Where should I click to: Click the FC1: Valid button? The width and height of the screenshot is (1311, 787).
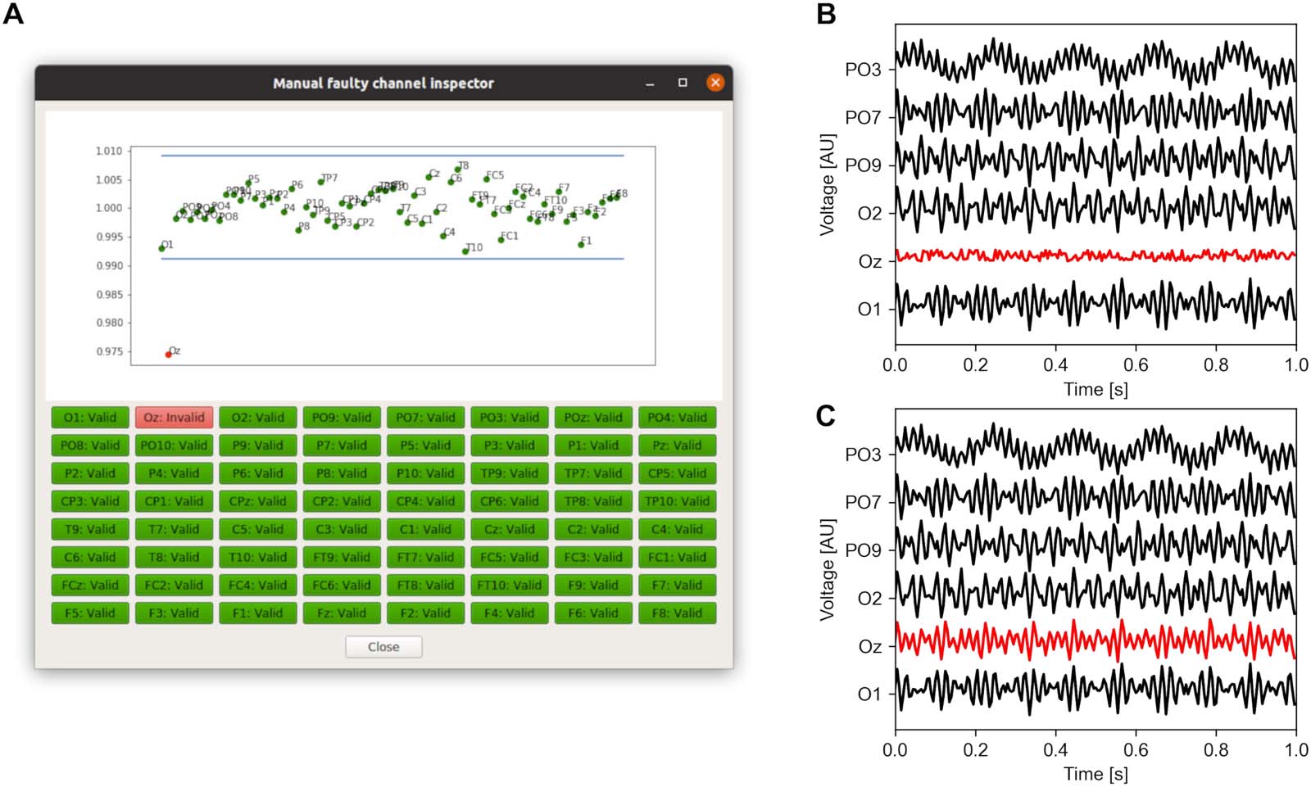click(677, 557)
